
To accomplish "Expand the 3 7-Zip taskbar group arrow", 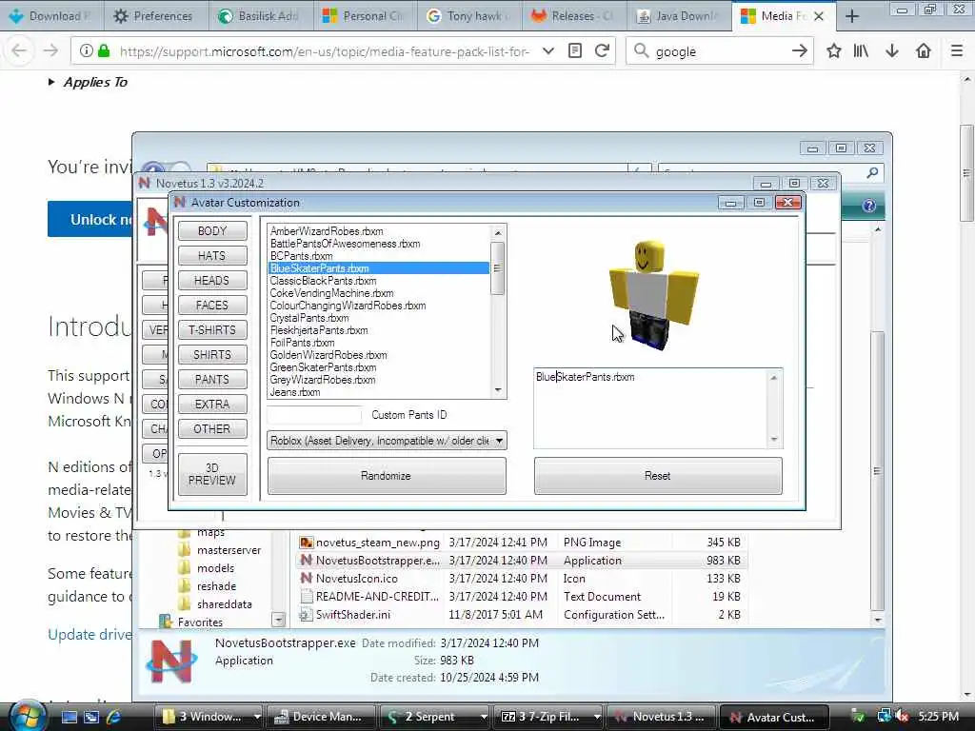I will [596, 717].
